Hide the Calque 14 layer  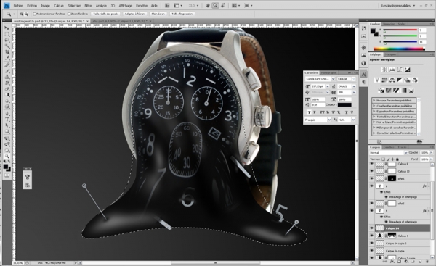click(372, 228)
